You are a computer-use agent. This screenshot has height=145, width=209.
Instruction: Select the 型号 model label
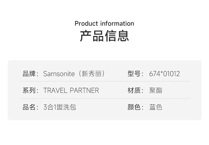point(134,74)
